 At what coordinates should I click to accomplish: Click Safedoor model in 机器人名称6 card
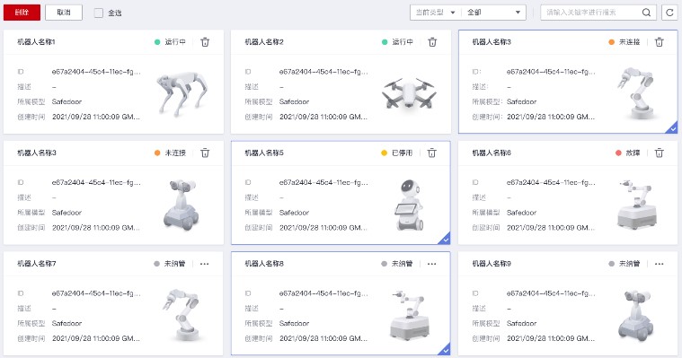(x=521, y=213)
